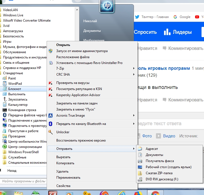Click Спросить in the browser page header
Viewport: 204px width, 195px height.
tap(145, 32)
